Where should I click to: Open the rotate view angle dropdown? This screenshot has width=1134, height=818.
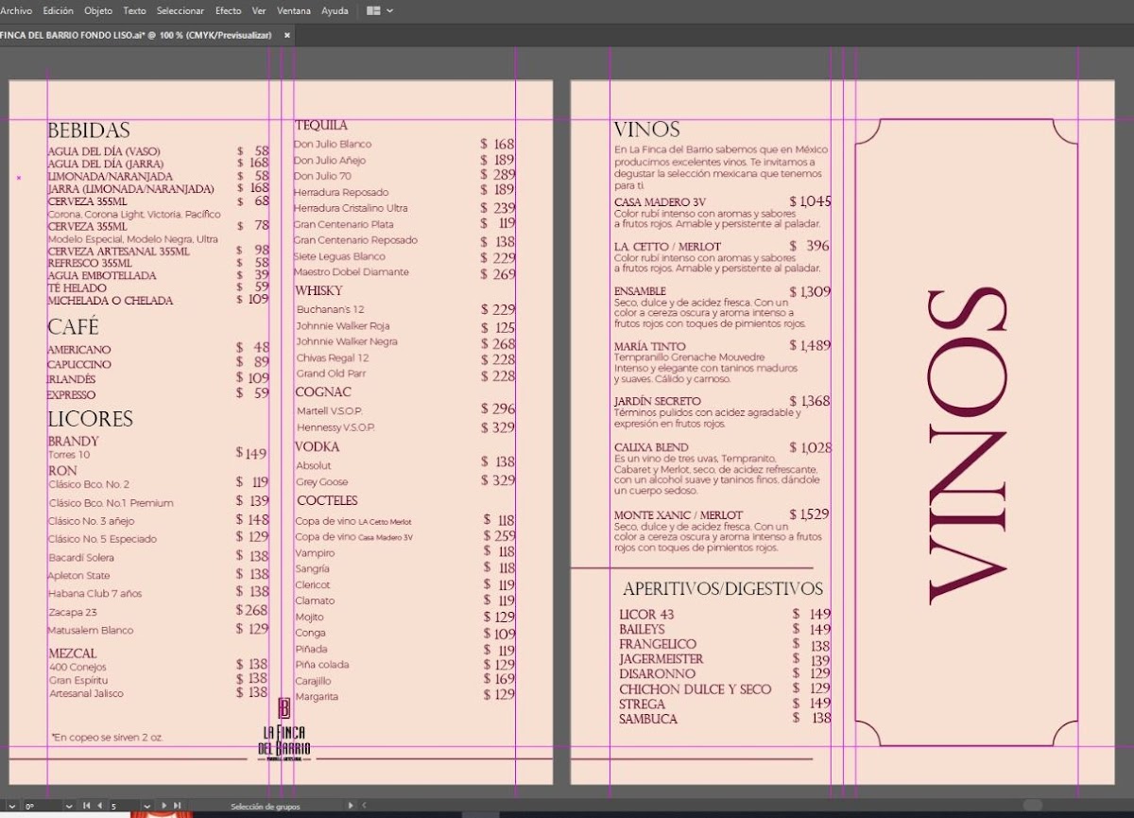point(67,806)
